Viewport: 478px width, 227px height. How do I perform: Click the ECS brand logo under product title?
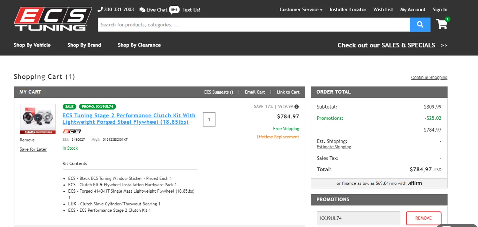72,131
